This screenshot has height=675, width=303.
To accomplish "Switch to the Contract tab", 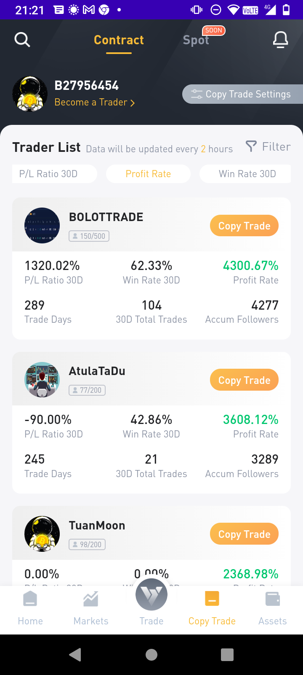I will (119, 40).
